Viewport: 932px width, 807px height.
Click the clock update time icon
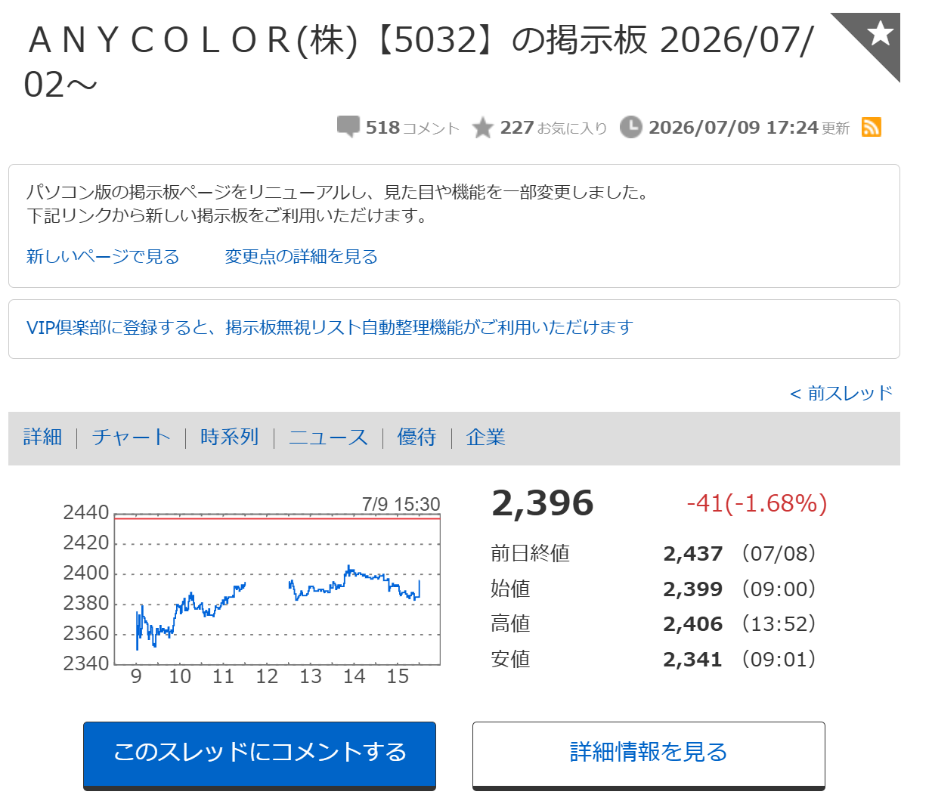point(630,127)
